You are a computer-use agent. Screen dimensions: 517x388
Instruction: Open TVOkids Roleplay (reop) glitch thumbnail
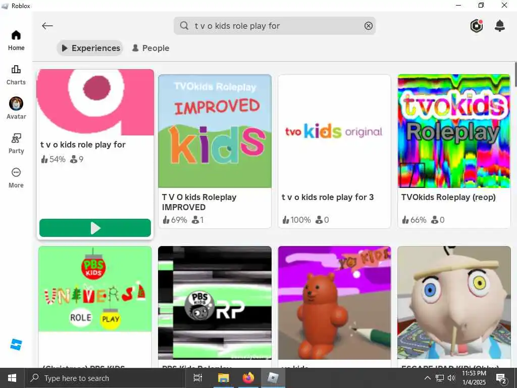[454, 131]
